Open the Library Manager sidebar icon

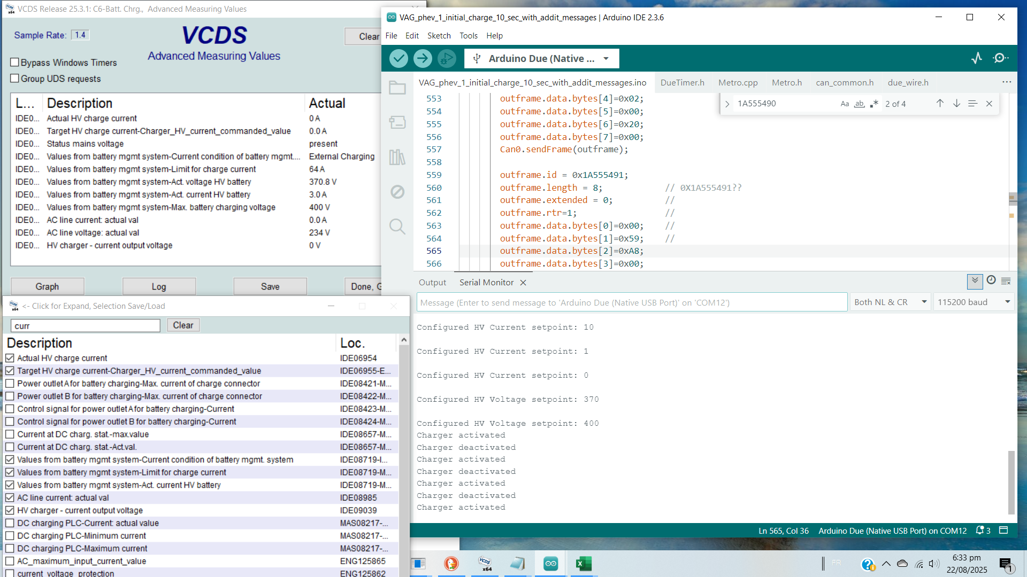(x=397, y=157)
